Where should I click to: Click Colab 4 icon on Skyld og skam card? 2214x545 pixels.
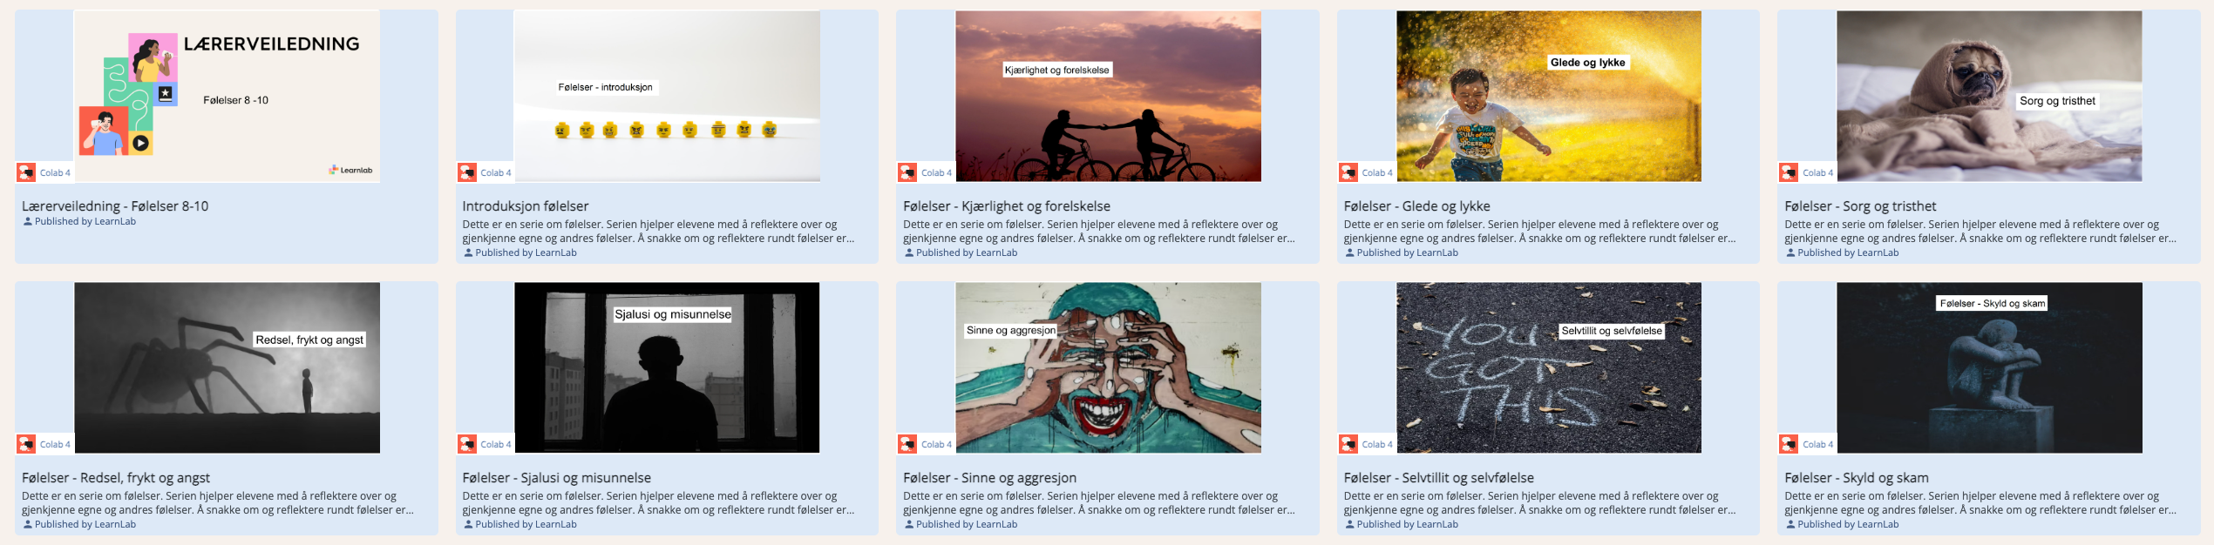click(x=1790, y=444)
